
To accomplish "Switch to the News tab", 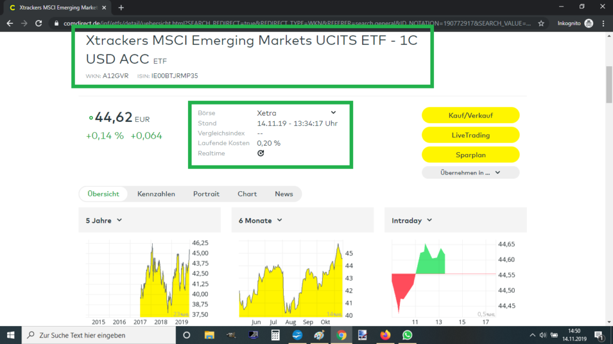I will (284, 194).
